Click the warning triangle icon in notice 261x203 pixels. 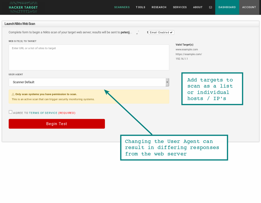tap(13, 94)
